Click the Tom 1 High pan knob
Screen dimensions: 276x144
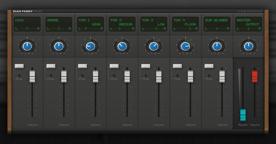click(x=90, y=46)
